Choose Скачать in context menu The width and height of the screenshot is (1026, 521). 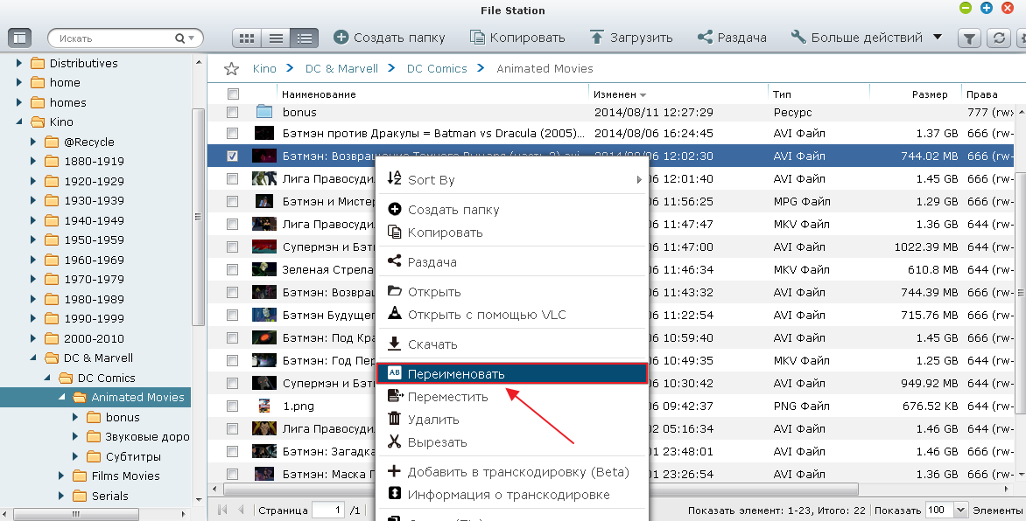point(512,344)
